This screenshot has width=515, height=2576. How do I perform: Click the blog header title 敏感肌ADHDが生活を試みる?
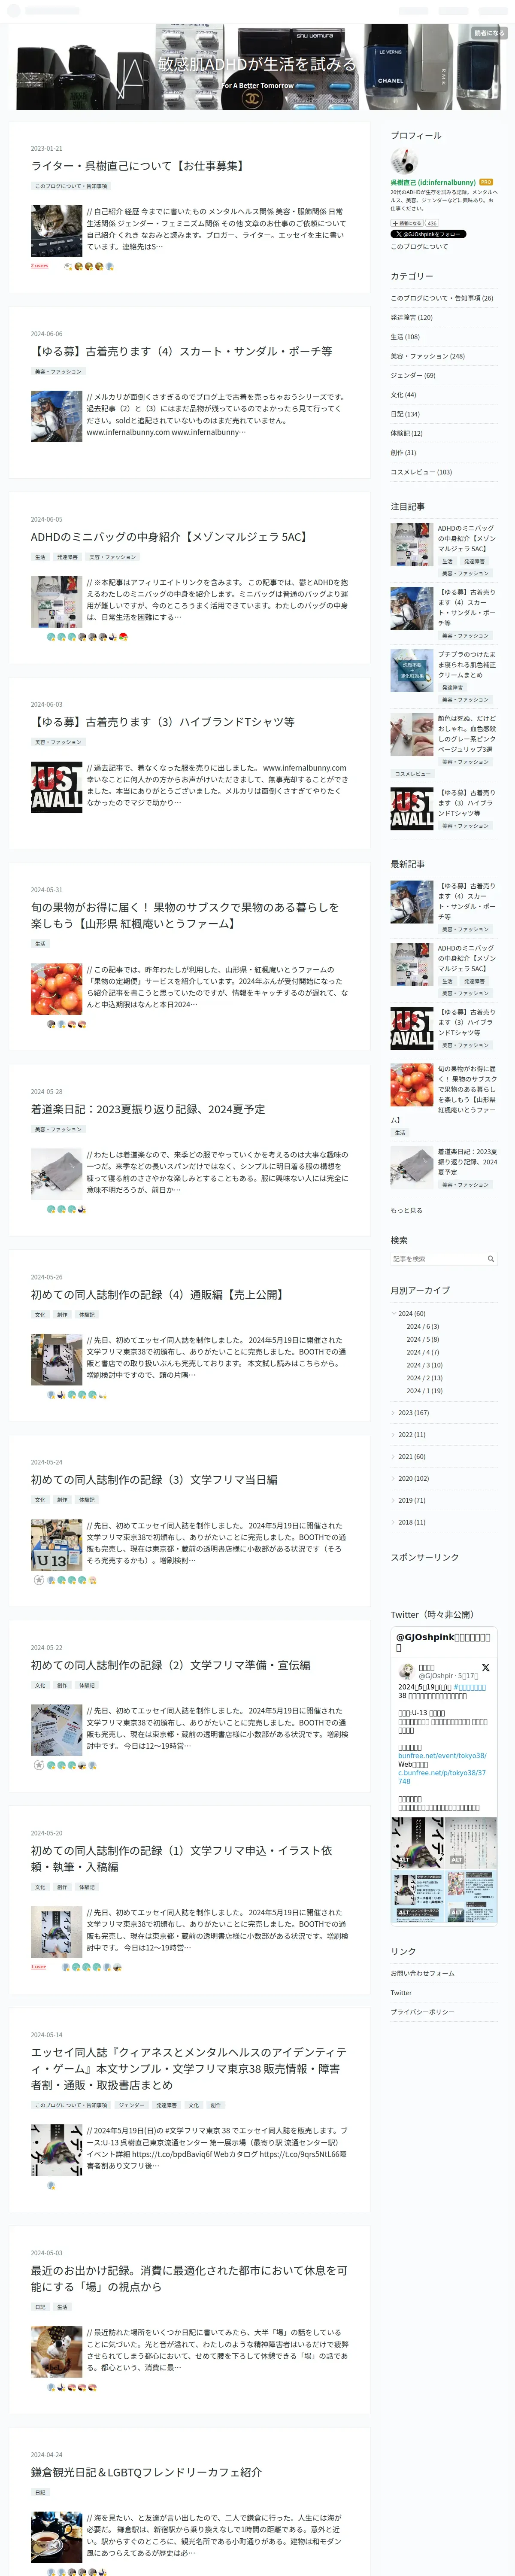tap(257, 64)
